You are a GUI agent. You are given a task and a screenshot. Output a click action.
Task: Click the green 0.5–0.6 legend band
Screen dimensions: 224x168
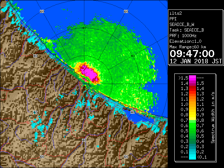(192, 131)
